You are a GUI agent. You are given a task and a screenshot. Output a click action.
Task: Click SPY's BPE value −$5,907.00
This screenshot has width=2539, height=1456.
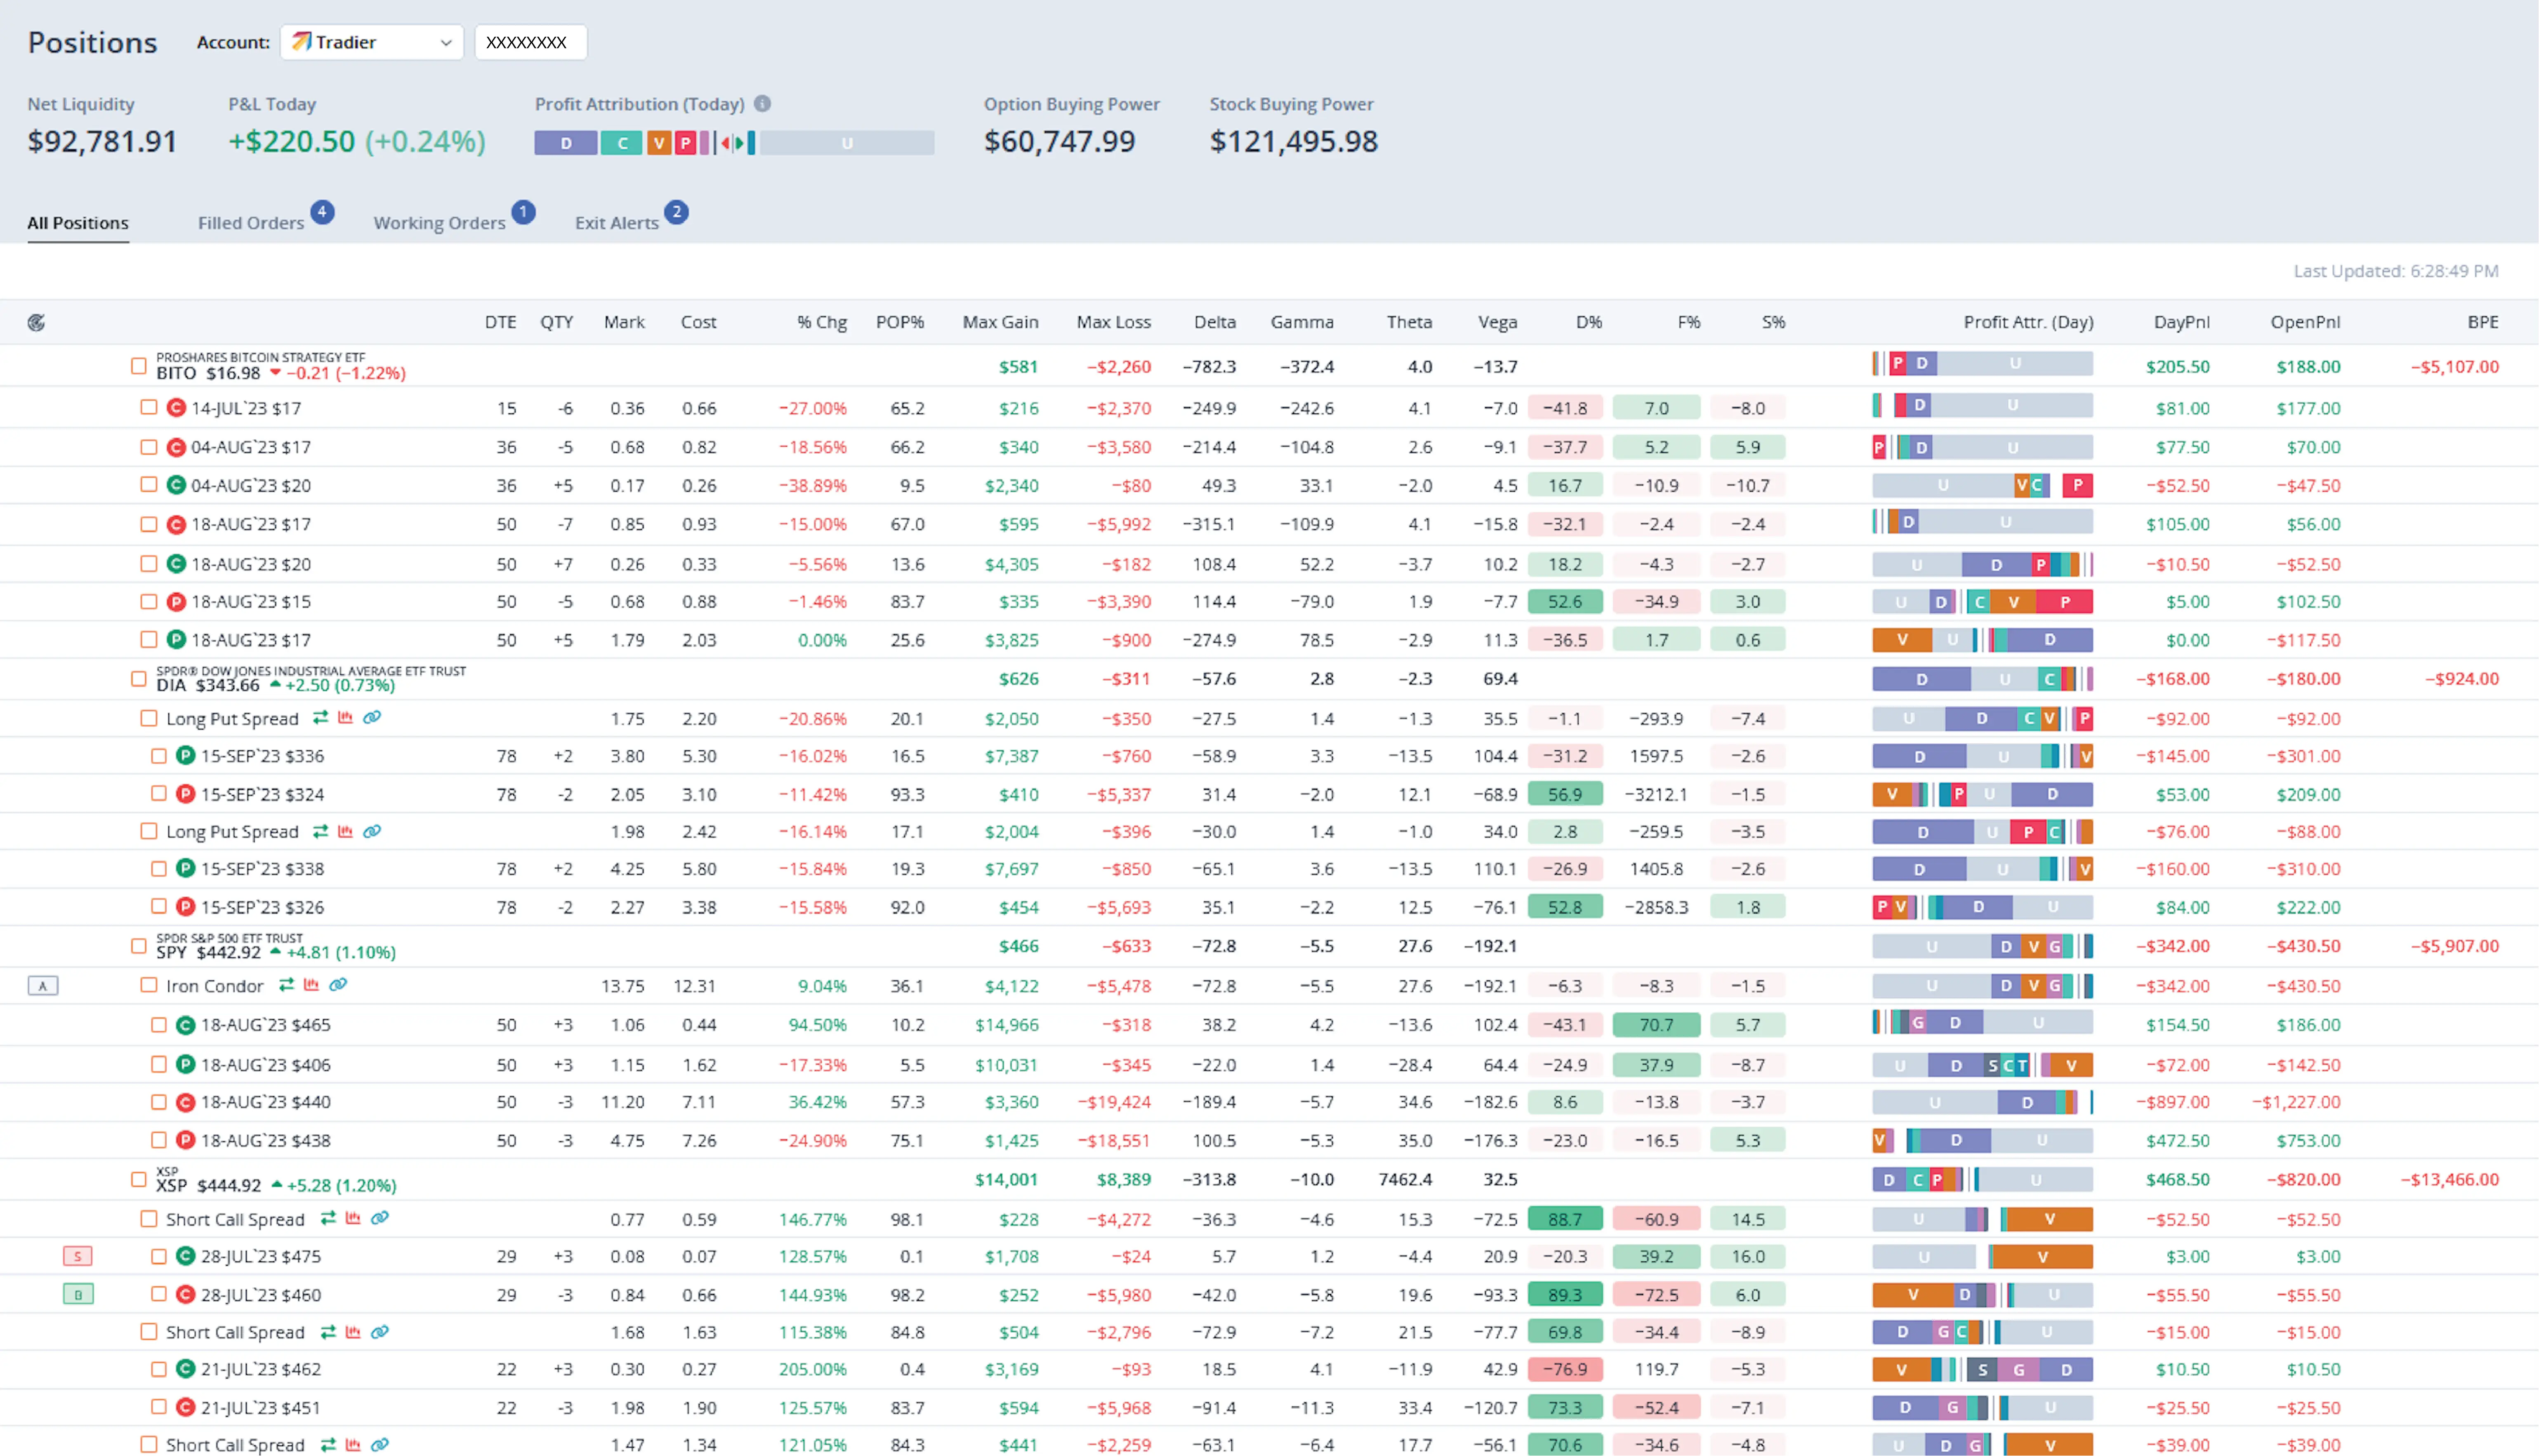(x=2454, y=946)
